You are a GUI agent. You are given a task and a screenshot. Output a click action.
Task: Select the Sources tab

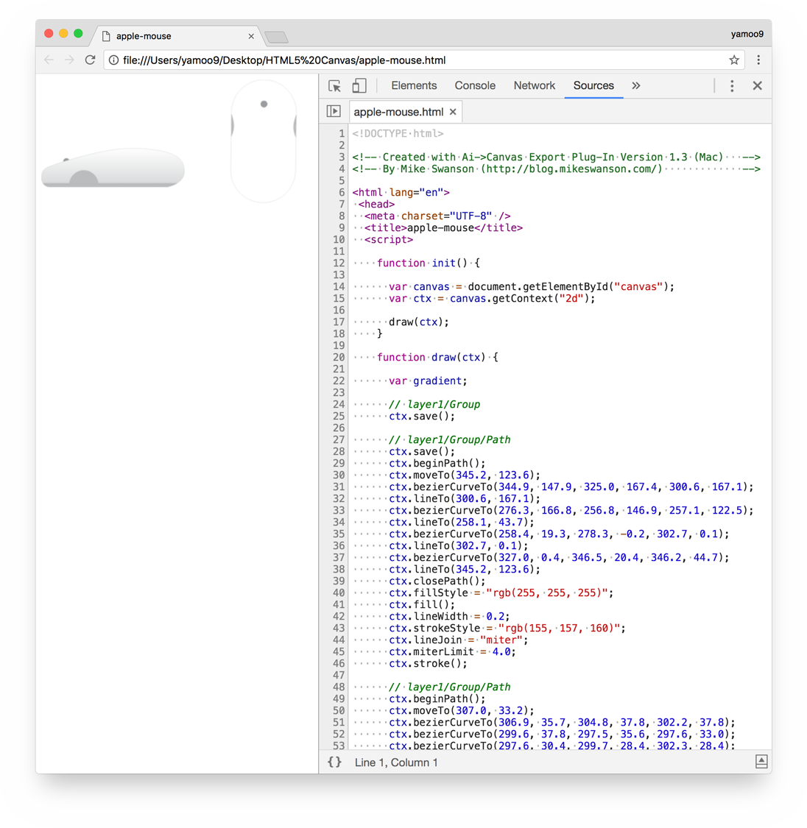[593, 85]
